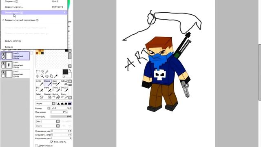Select the lasso selection tool
This screenshot has width=261, height=147.
coord(42,72)
